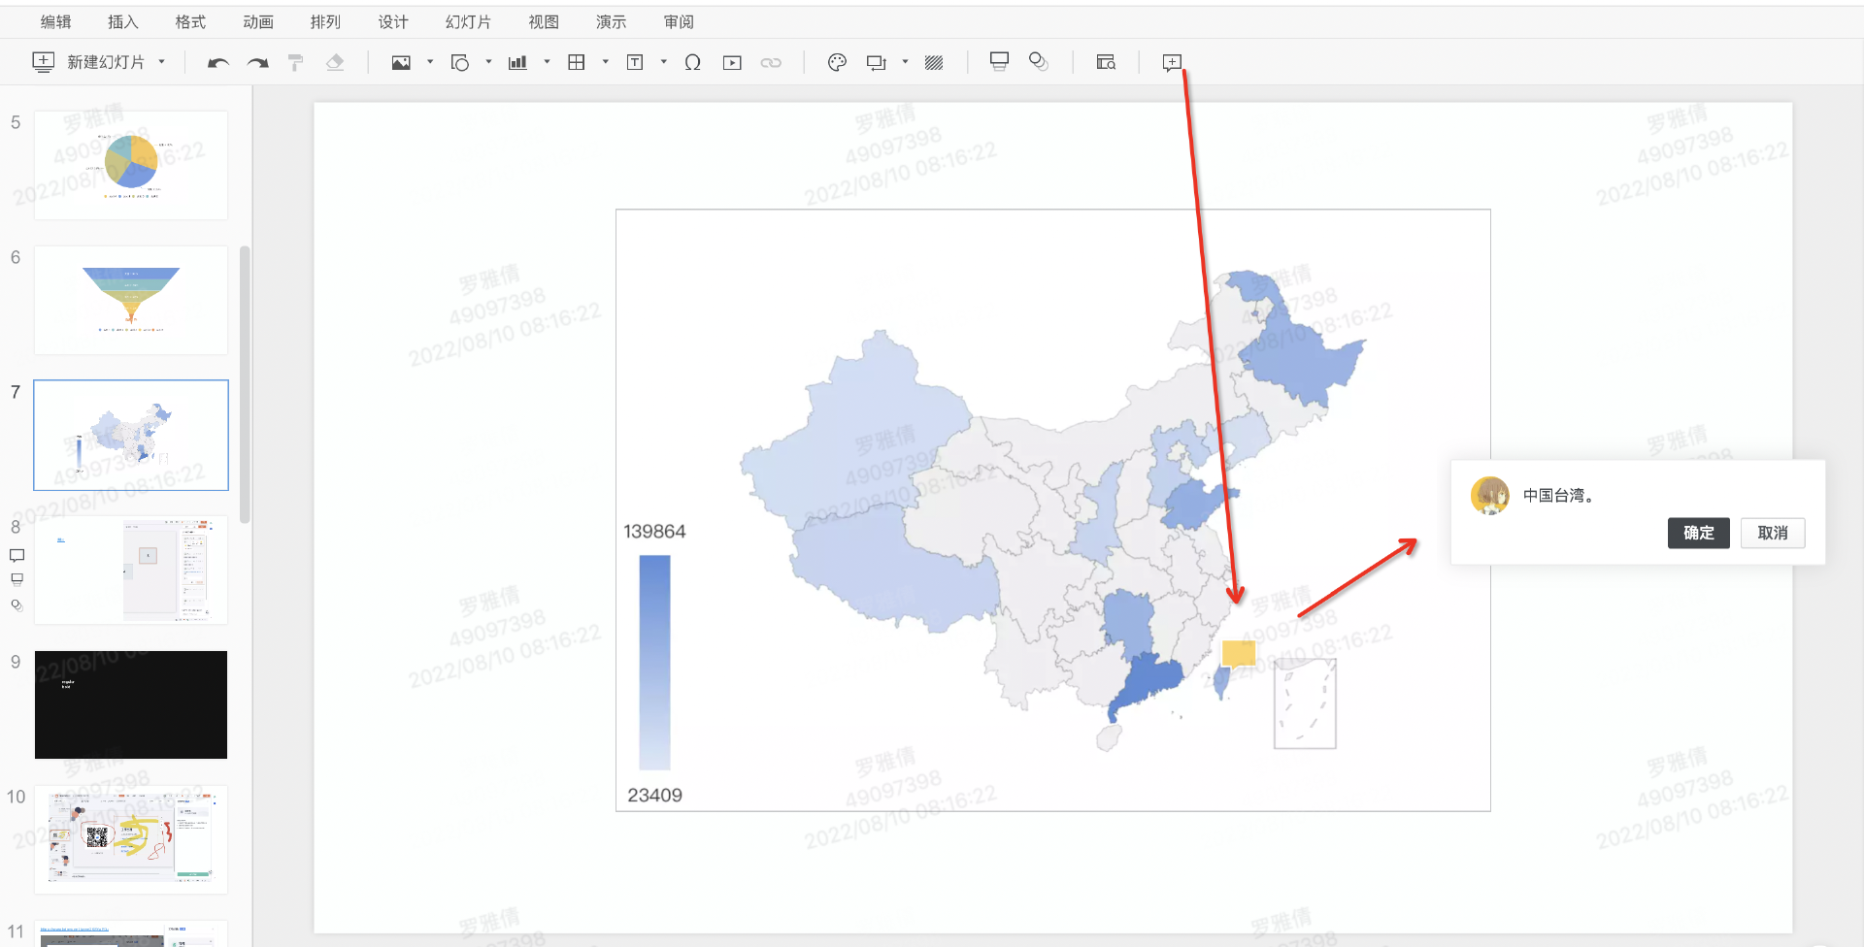Expand the shapes dropdown arrow

point(488,63)
